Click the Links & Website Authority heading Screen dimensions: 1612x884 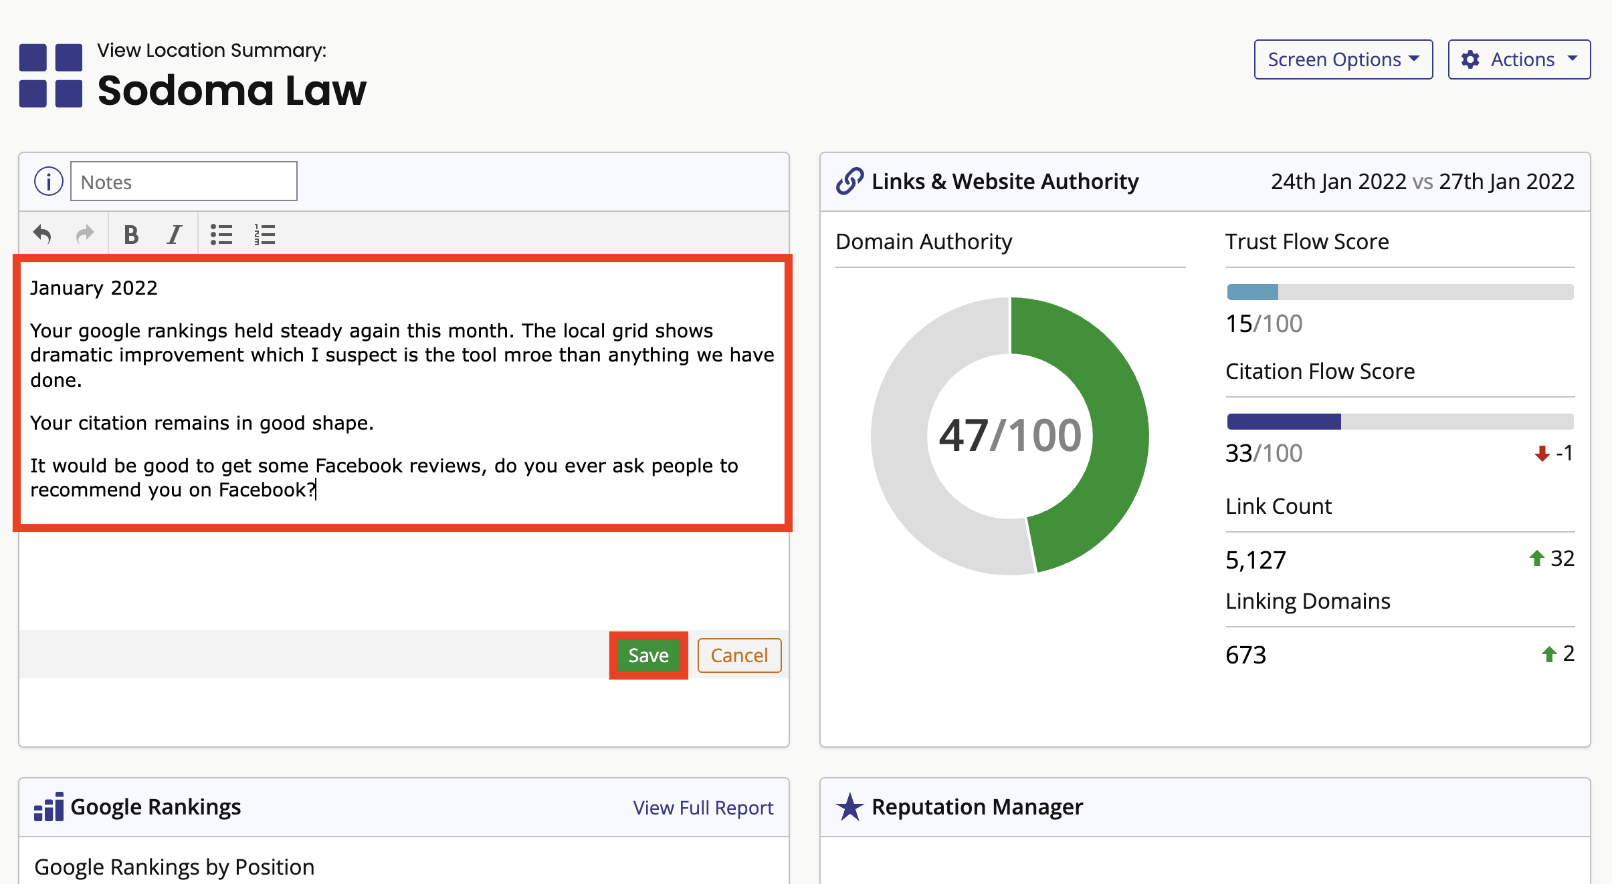[x=1005, y=181]
